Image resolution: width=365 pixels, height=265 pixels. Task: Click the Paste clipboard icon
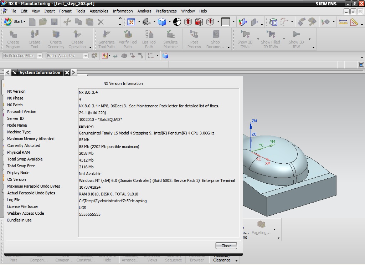89,22
